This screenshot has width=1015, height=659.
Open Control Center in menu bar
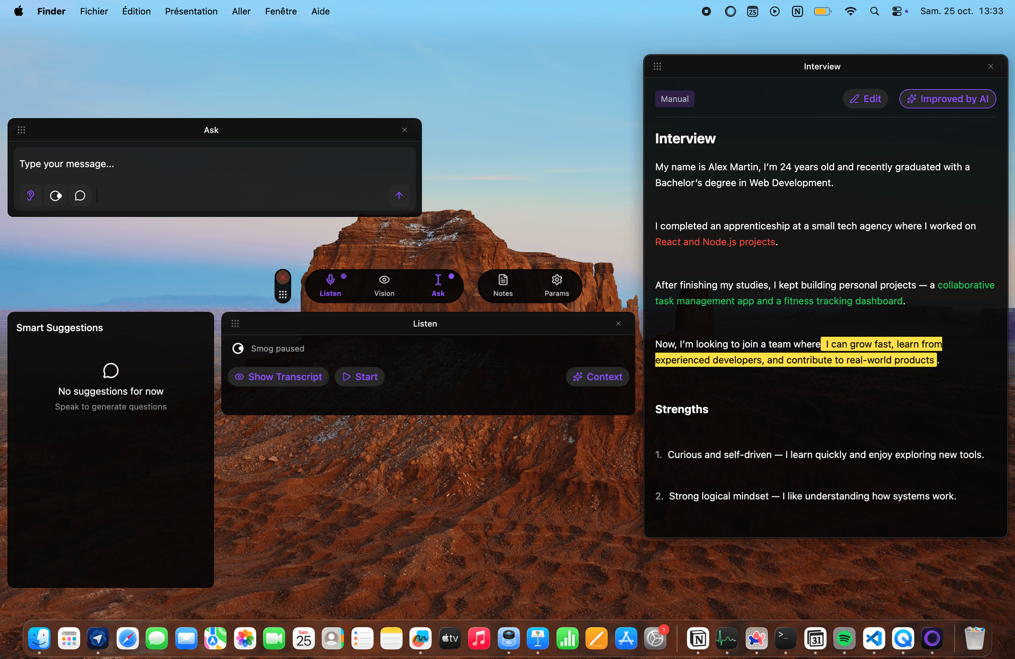point(897,11)
